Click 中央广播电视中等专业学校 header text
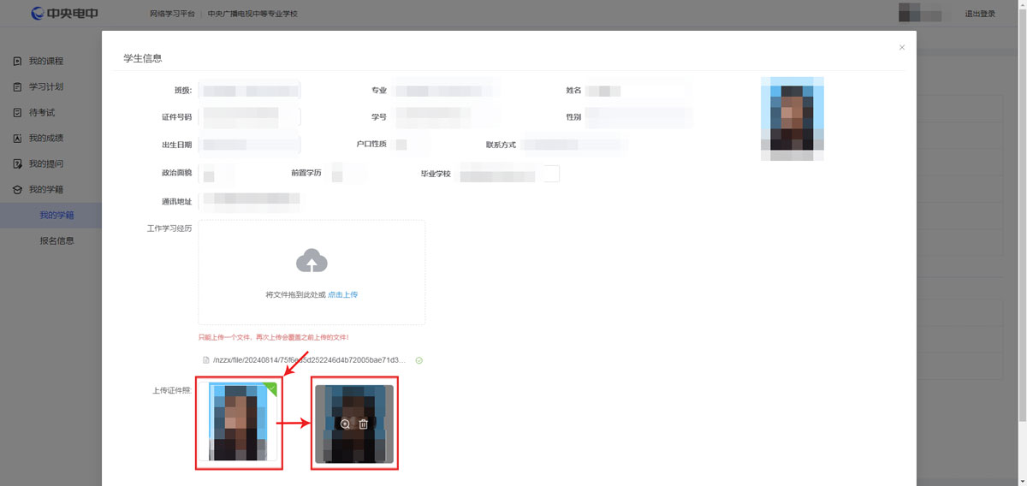 point(252,15)
